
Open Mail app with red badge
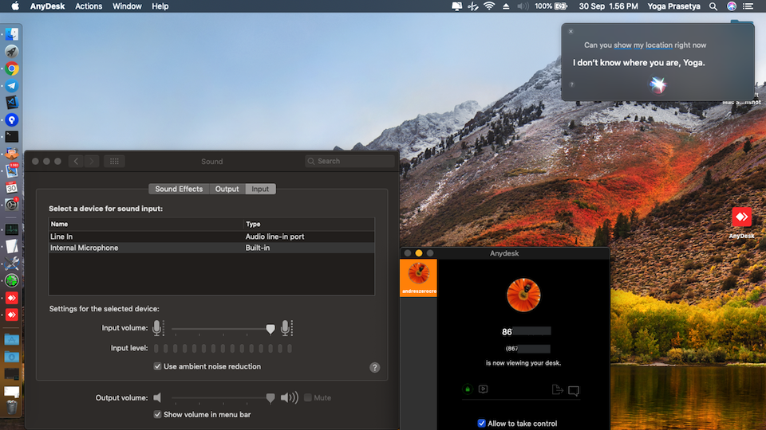coord(12,170)
